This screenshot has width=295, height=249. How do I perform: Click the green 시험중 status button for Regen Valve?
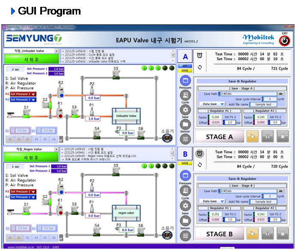pyautogui.click(x=31, y=158)
